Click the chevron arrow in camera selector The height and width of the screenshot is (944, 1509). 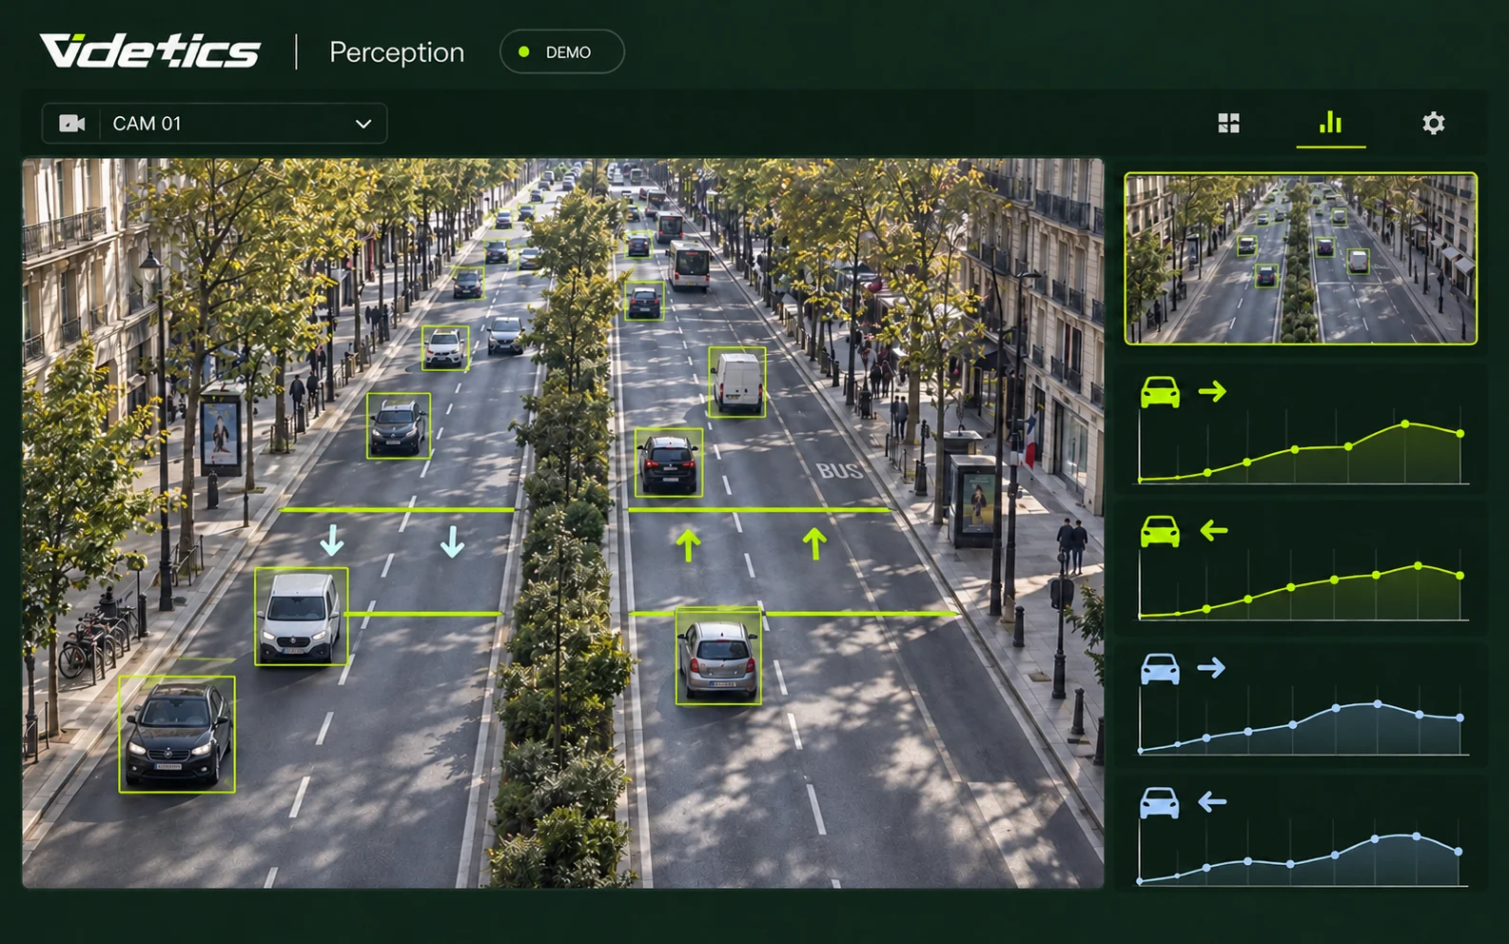pos(363,124)
